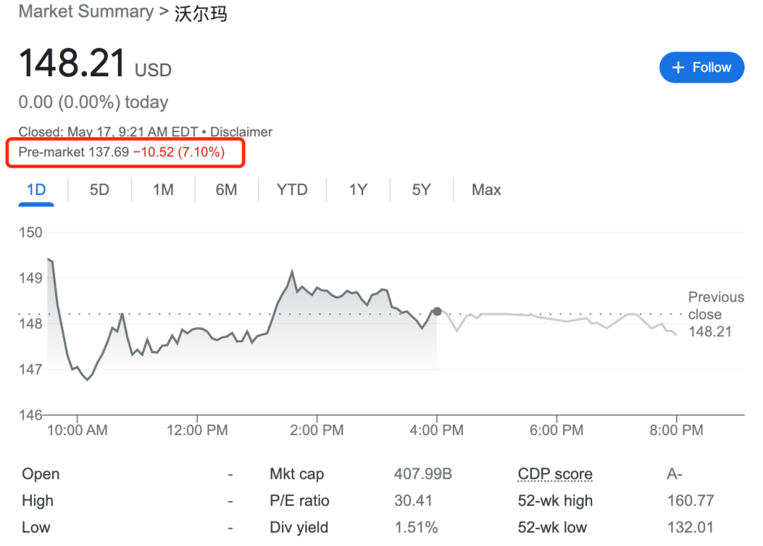The height and width of the screenshot is (546, 763).
Task: Select the 6M chart range tab
Action: 226,189
